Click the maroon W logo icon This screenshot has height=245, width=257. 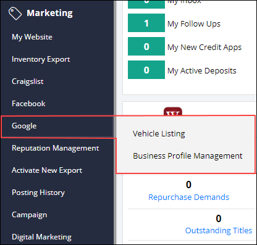click(x=173, y=111)
